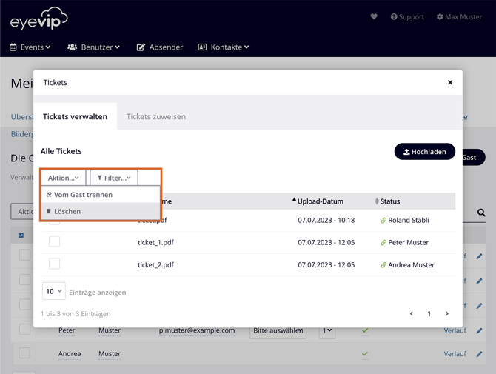496x374 pixels.
Task: Tick the background checkbox in Peter Muster row
Action: pyautogui.click(x=24, y=329)
